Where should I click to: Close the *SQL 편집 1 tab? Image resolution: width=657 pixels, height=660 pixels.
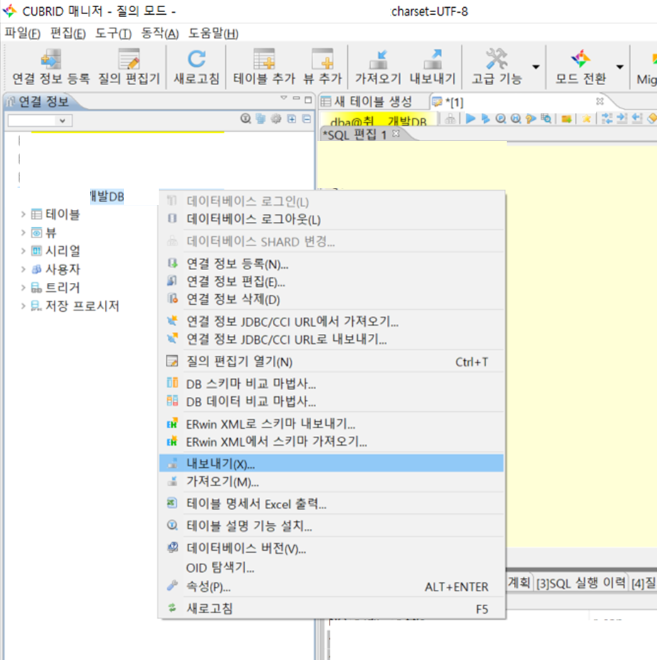pos(395,133)
